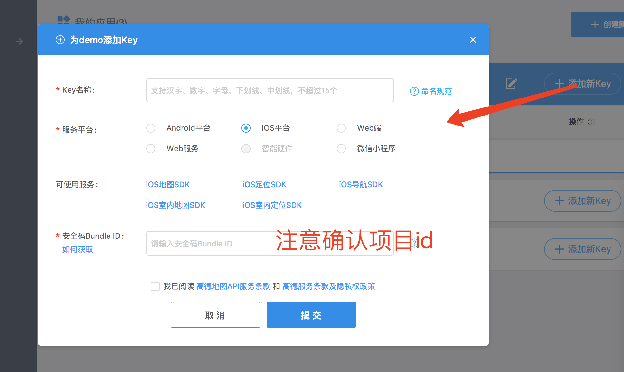Select the Web服务 platform option
Screen dimensions: 624x372
click(151, 148)
